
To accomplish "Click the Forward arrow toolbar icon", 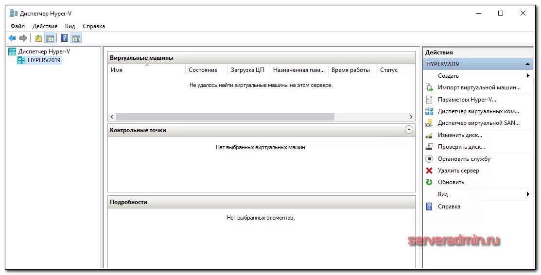I will click(23, 38).
